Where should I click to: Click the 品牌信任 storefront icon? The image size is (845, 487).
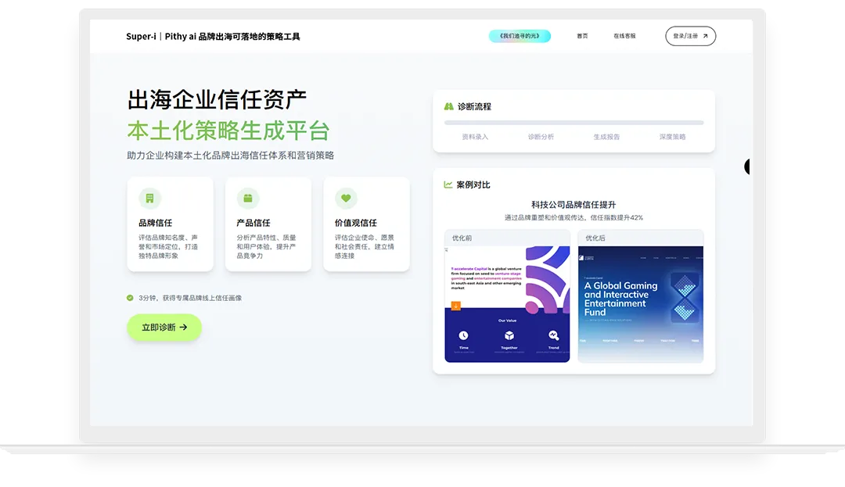tap(149, 198)
